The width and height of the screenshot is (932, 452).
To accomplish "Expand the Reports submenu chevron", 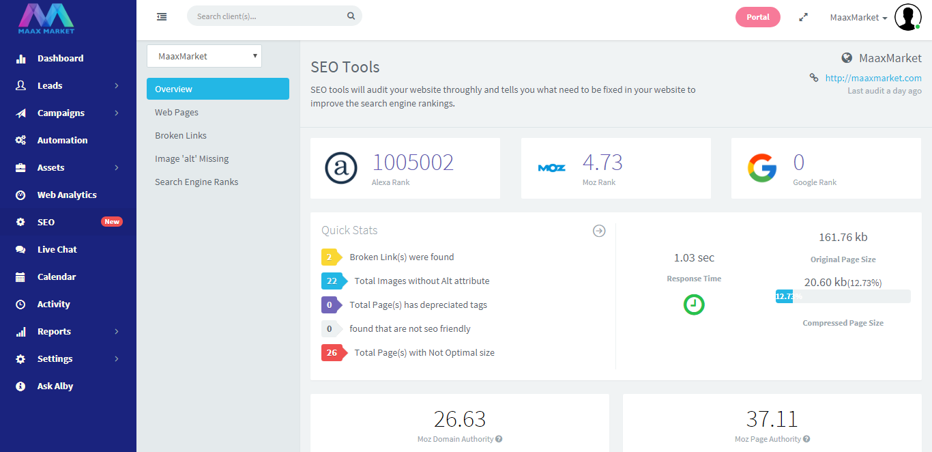I will coord(117,331).
